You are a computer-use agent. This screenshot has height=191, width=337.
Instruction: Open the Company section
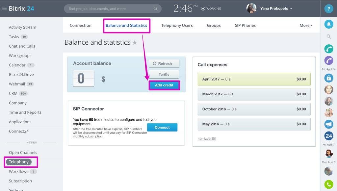pyautogui.click(x=18, y=103)
